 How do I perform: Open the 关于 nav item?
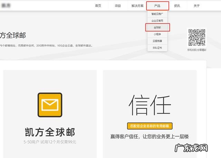click(x=196, y=6)
